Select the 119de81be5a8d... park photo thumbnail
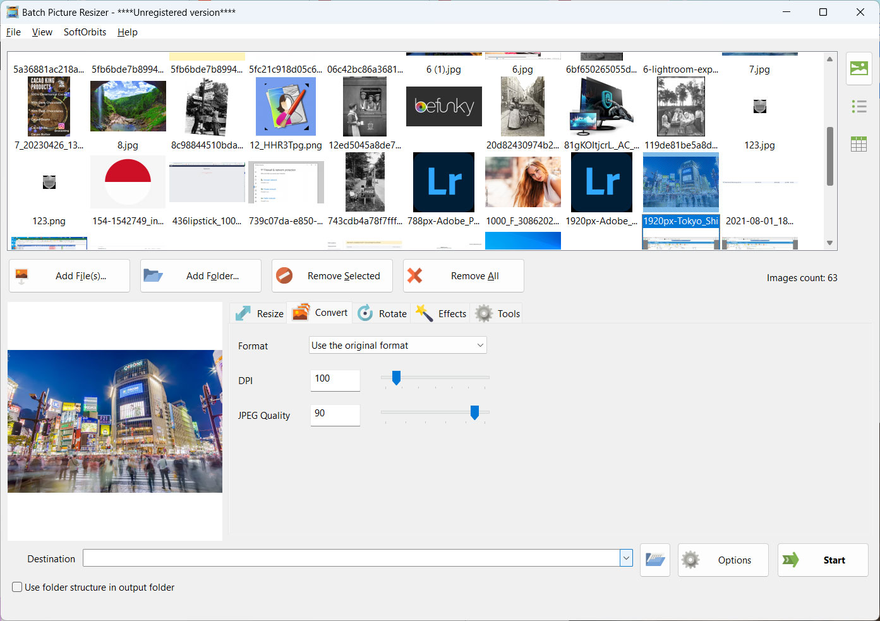The width and height of the screenshot is (880, 621). [681, 106]
